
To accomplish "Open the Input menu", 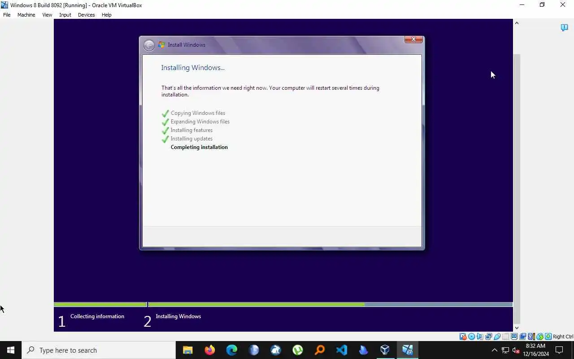I will (65, 15).
